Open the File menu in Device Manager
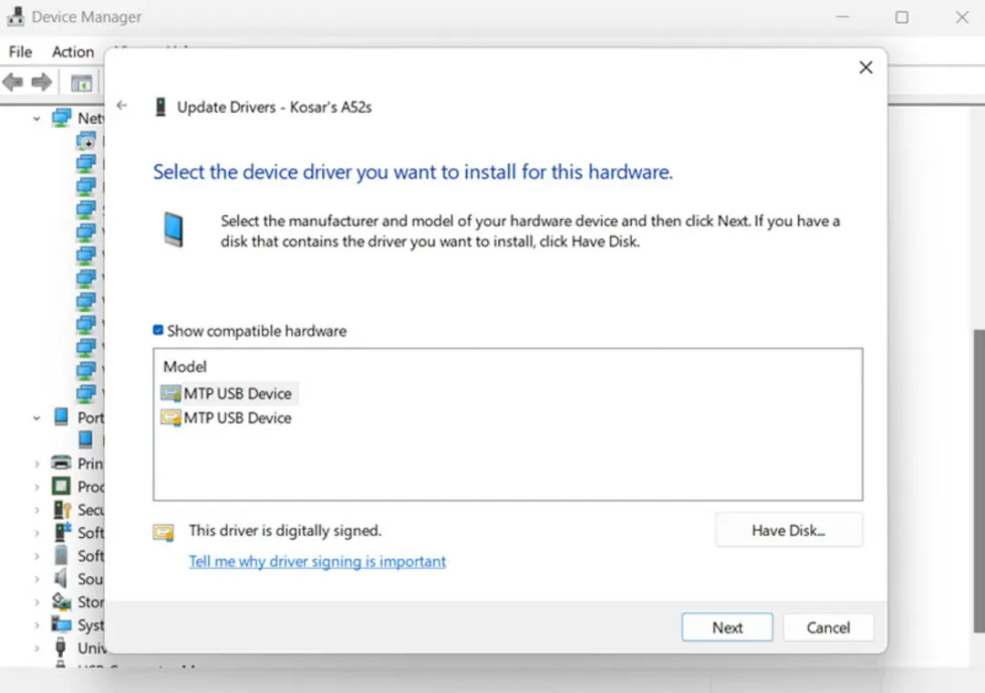985x693 pixels. point(20,52)
